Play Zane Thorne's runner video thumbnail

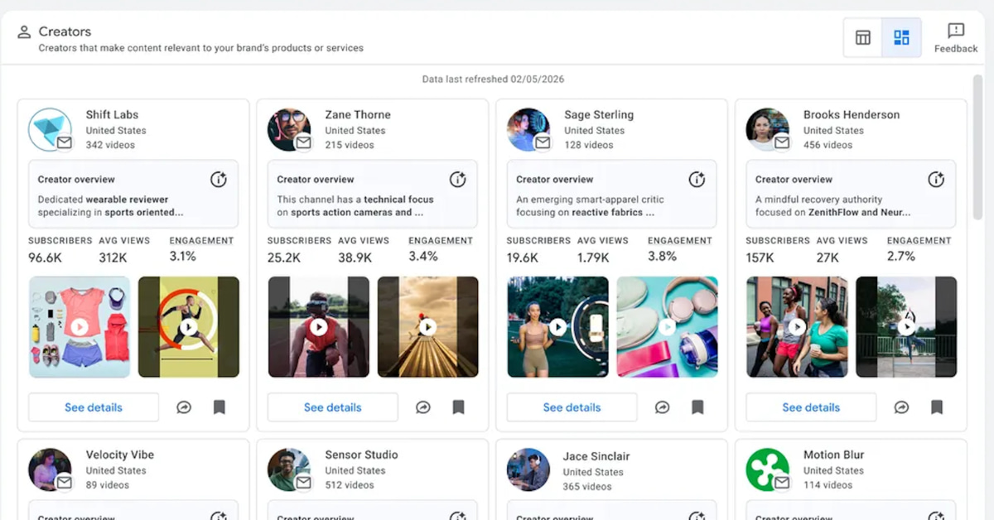pyautogui.click(x=319, y=327)
